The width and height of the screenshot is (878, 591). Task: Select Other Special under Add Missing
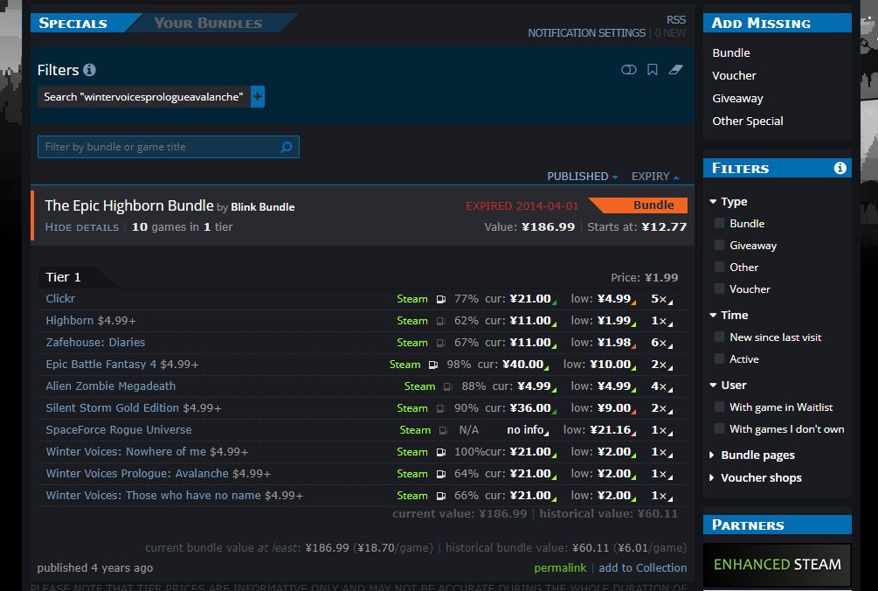pyautogui.click(x=748, y=121)
